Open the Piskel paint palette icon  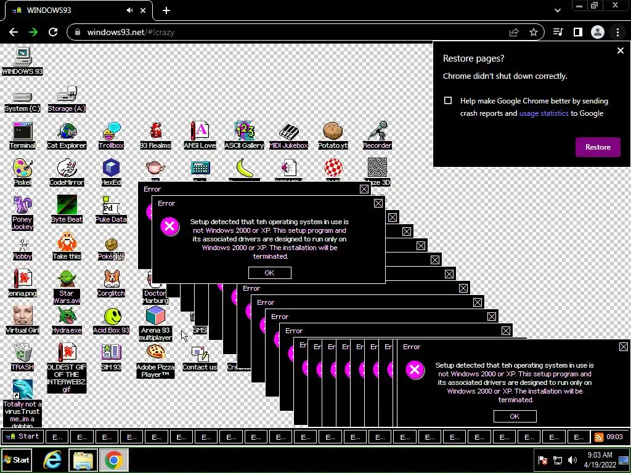tap(22, 172)
